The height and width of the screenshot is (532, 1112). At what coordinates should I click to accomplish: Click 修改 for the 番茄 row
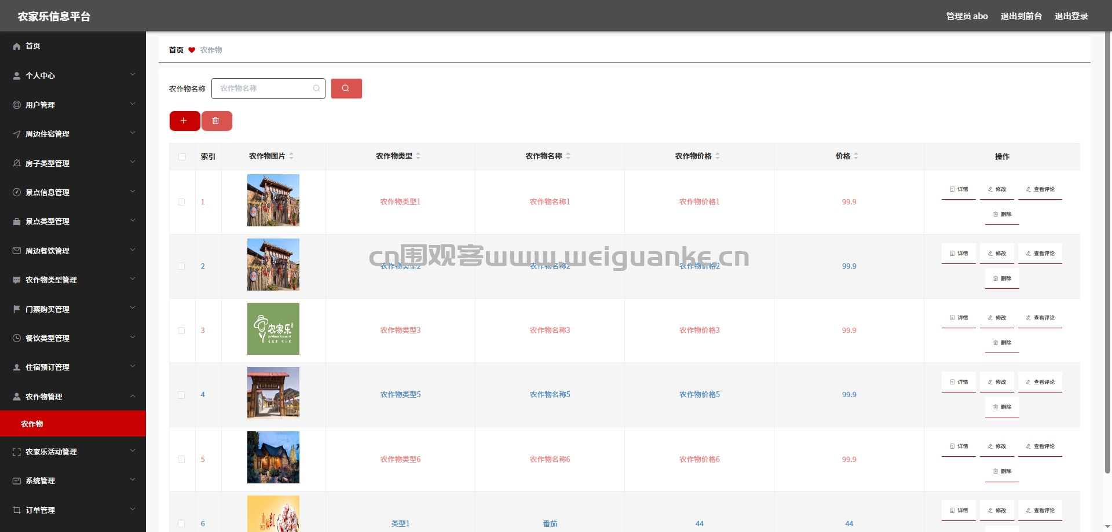[x=997, y=511]
